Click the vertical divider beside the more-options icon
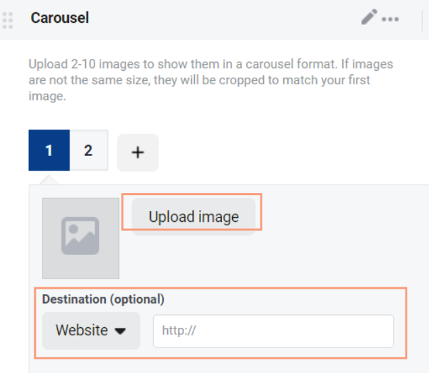The image size is (429, 373). (423, 20)
